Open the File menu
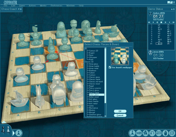 coord(6,6)
